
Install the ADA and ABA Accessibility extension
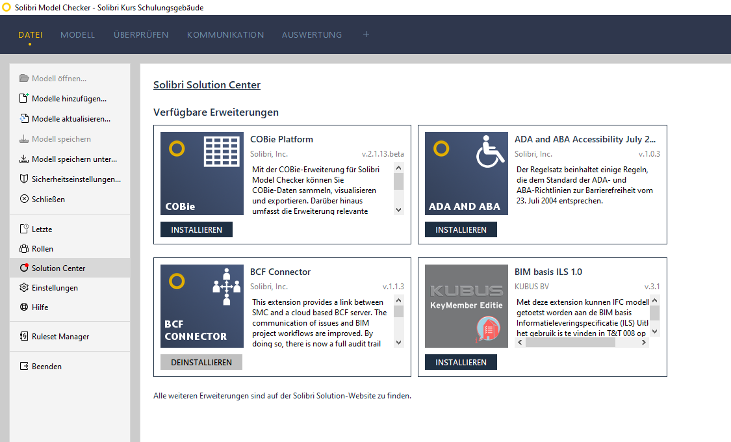(461, 230)
